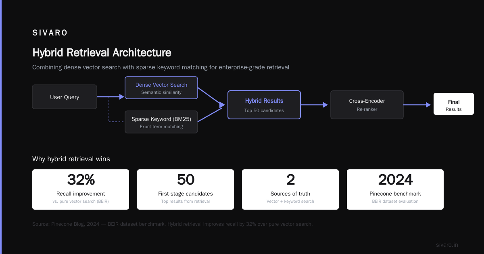Click the Hybrid Retrieval Architecture title

coord(102,53)
